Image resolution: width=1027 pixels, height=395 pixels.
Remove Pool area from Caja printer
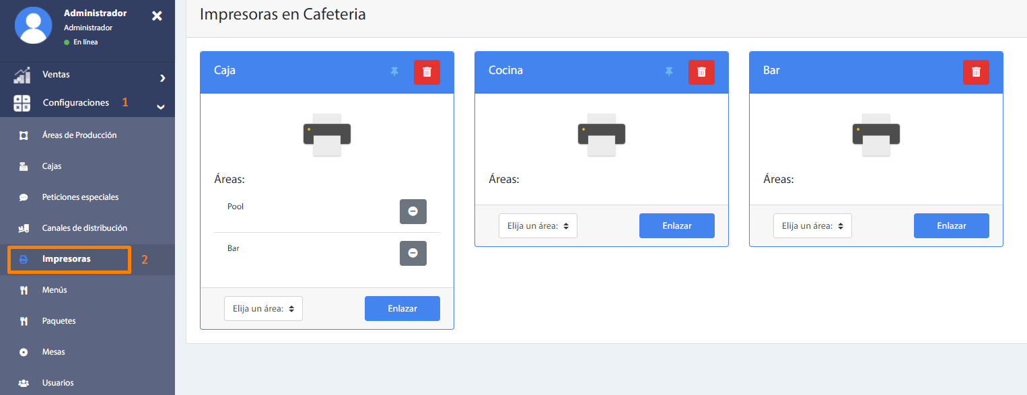tap(413, 211)
